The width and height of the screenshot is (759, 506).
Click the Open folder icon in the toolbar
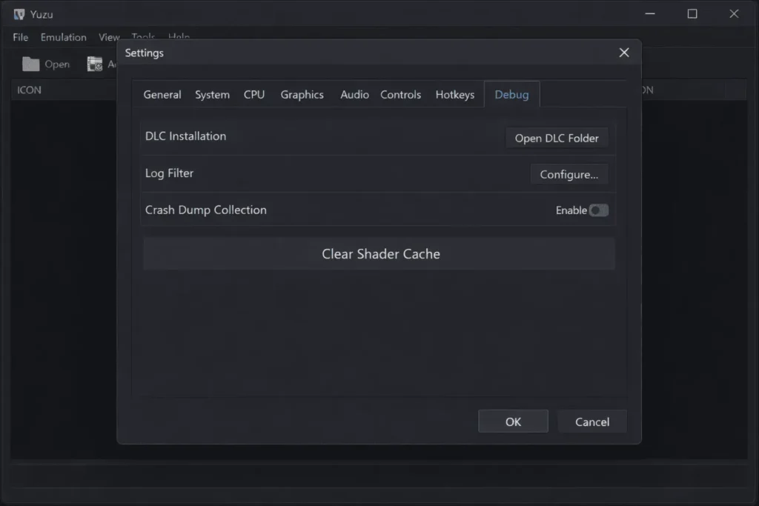pyautogui.click(x=33, y=64)
